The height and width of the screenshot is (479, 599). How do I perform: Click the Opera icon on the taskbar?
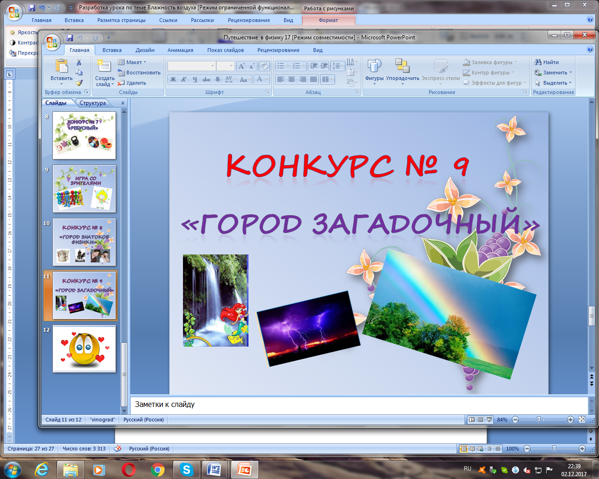click(x=128, y=469)
